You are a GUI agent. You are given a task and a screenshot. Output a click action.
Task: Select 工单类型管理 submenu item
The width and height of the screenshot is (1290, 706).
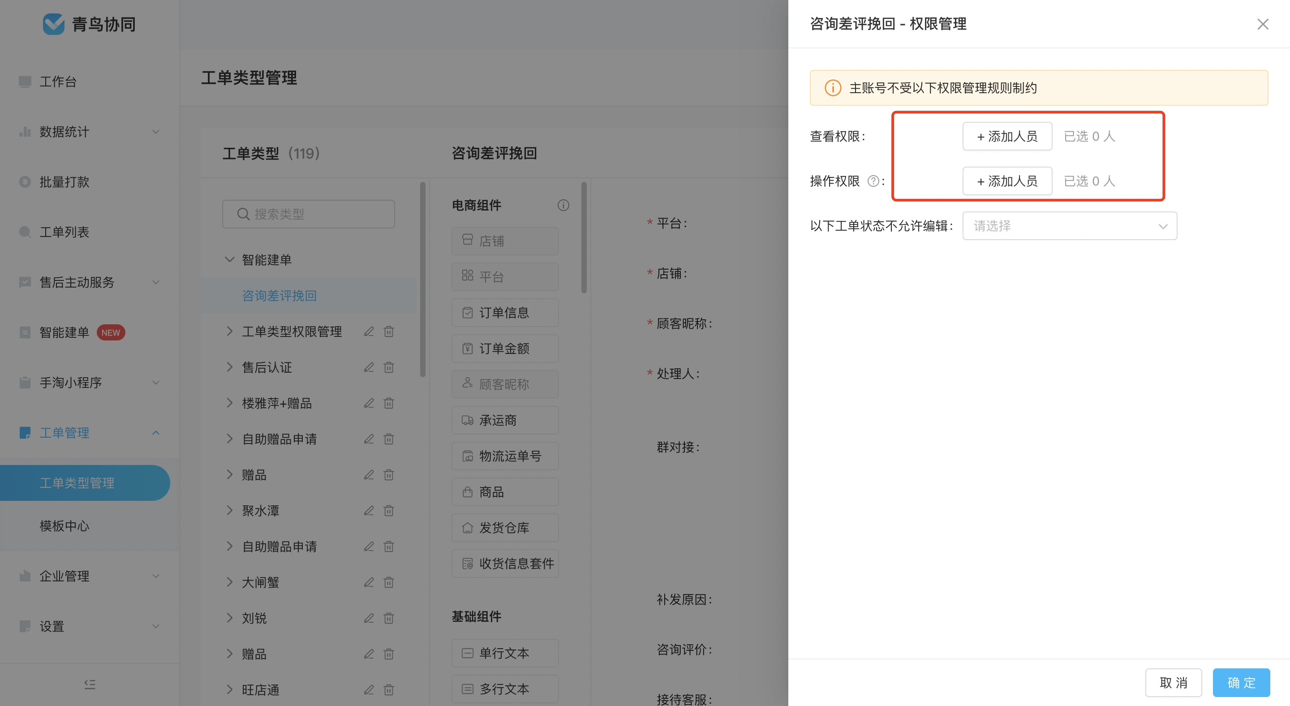pyautogui.click(x=85, y=482)
